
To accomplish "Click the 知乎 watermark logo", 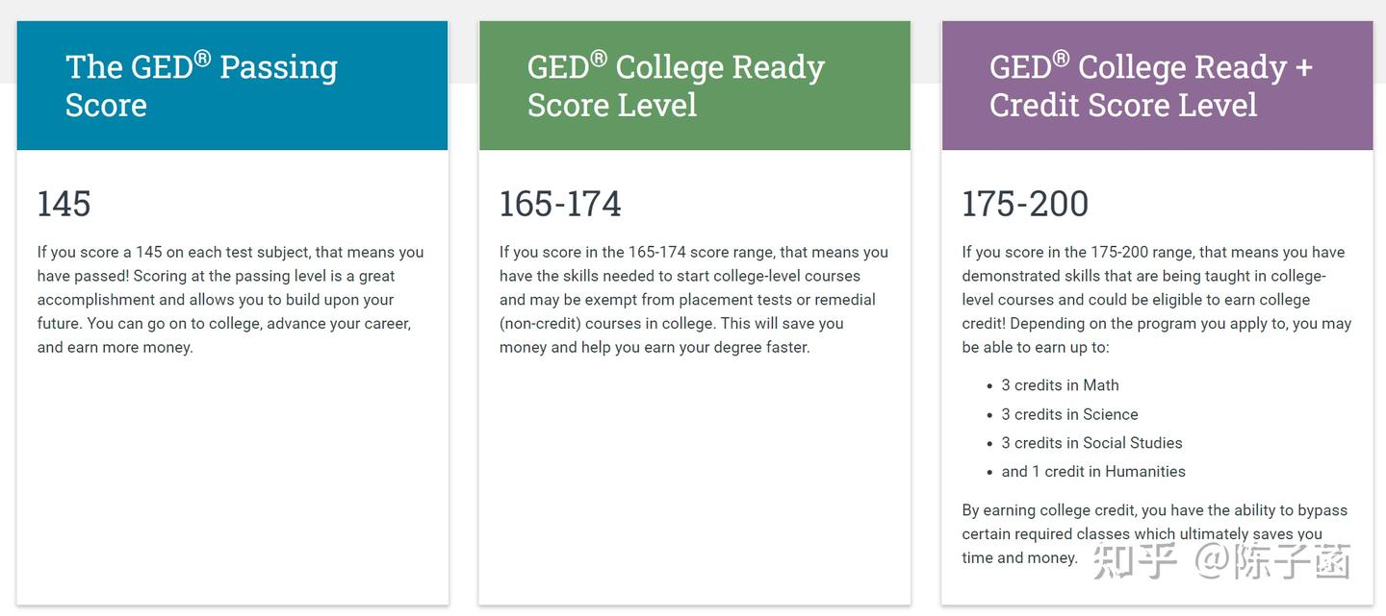I will click(1136, 562).
